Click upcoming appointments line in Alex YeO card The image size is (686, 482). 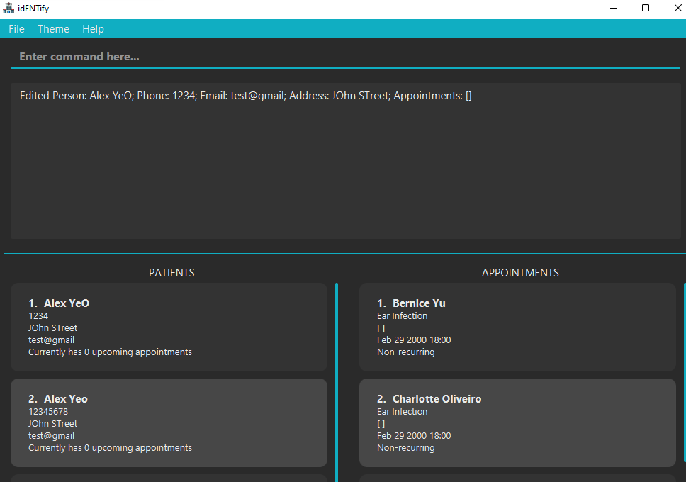pyautogui.click(x=111, y=352)
